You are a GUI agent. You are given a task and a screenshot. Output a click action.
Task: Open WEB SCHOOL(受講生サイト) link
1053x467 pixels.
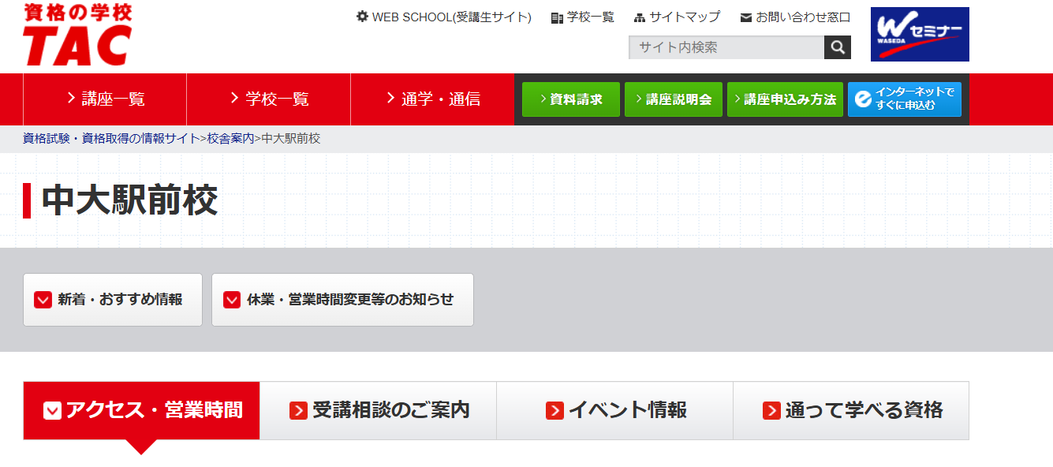(451, 17)
